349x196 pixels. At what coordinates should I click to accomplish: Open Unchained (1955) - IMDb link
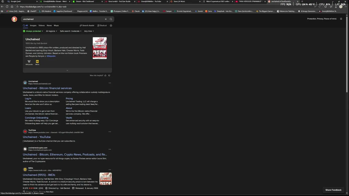(39, 175)
